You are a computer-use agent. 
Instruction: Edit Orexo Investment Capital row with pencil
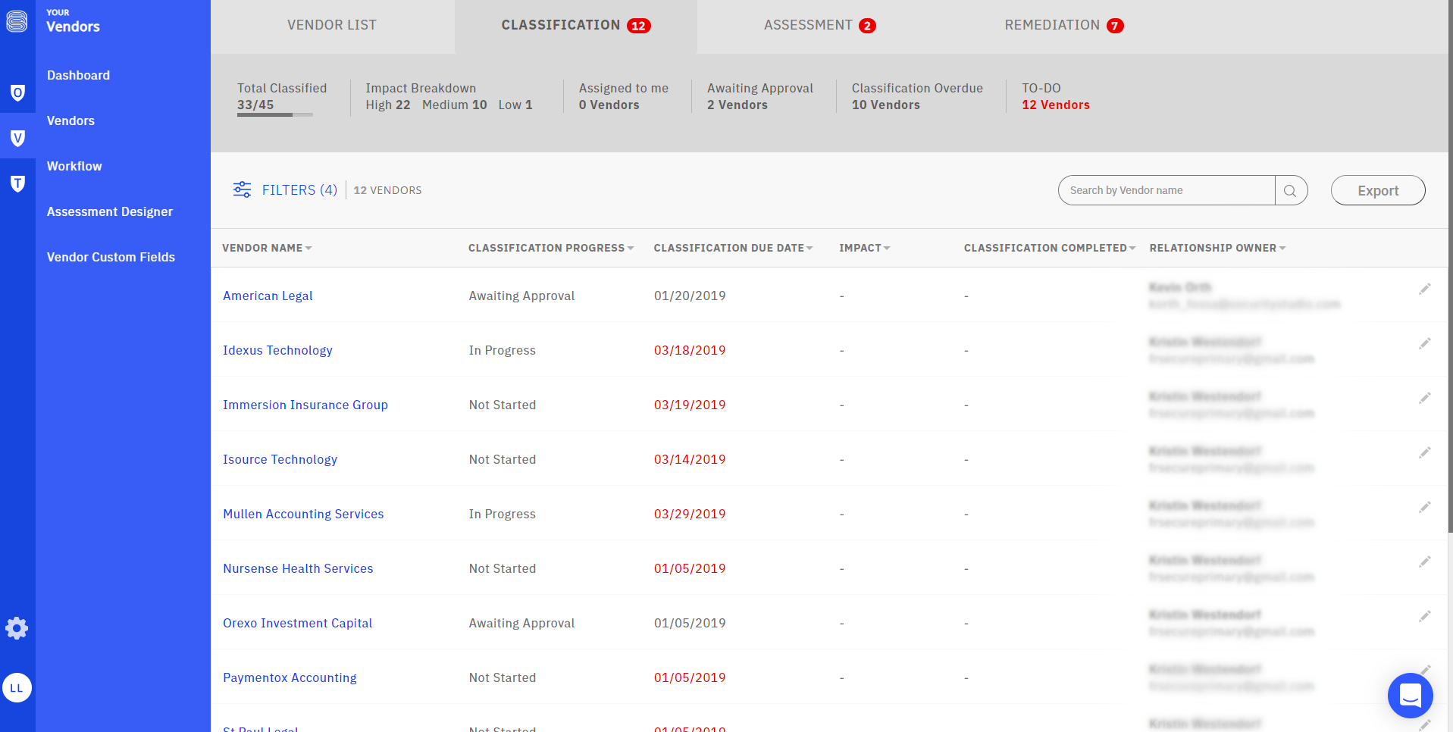tap(1425, 616)
